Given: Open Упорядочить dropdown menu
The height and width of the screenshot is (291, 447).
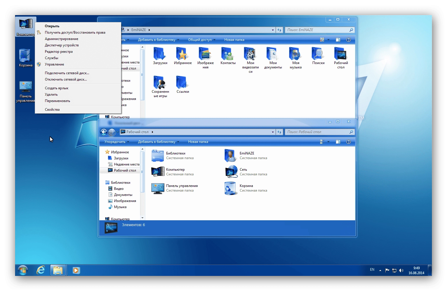Looking at the screenshot, I should pos(117,142).
